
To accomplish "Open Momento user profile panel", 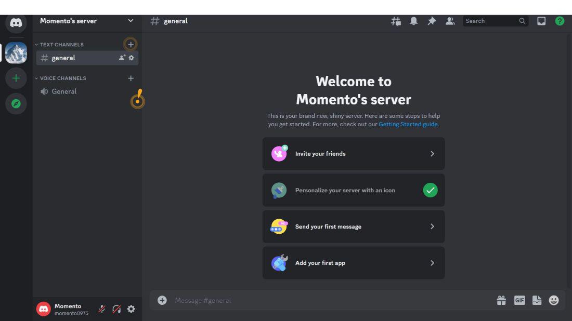I will coord(64,309).
